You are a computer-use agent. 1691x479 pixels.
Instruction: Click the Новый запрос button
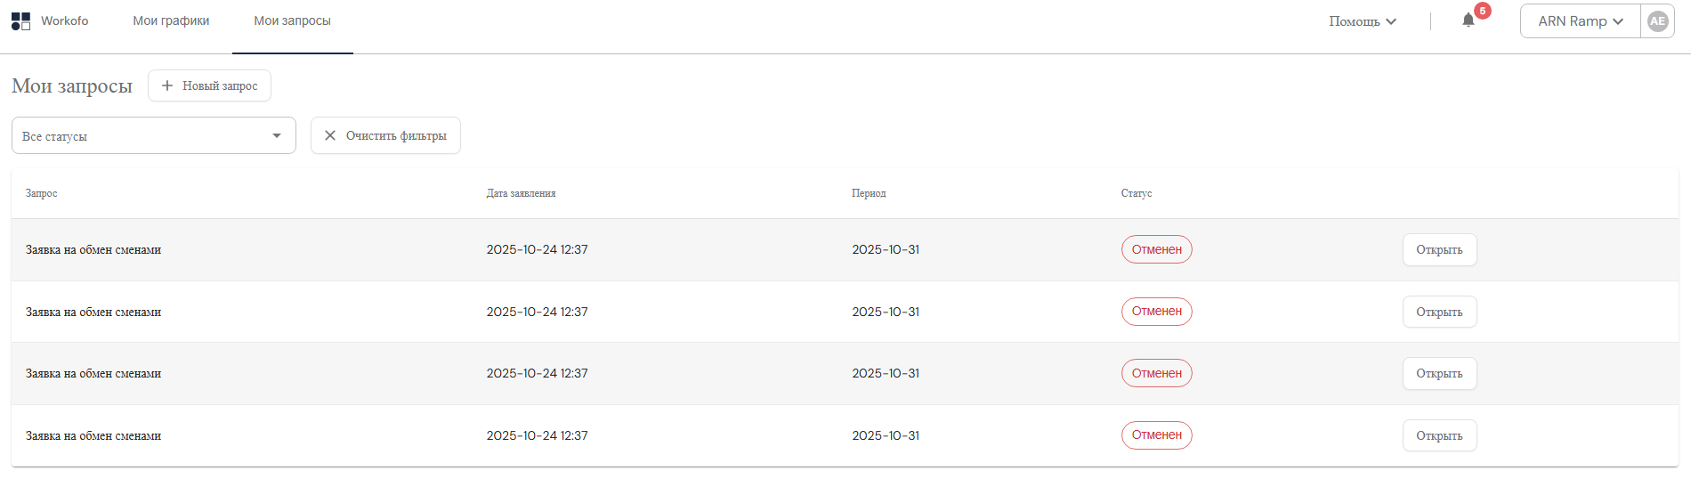[x=210, y=85]
